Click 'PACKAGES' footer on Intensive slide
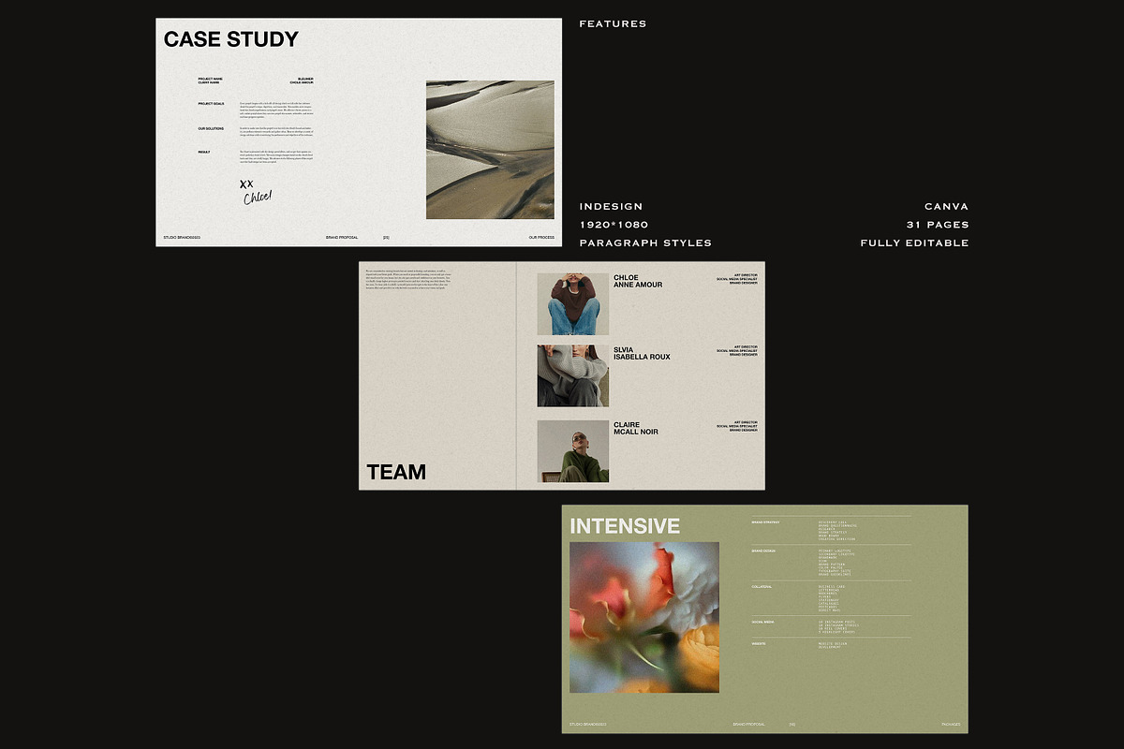 (x=951, y=725)
